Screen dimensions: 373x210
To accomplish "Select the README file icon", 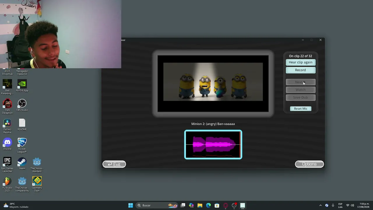I will pyautogui.click(x=22, y=125).
